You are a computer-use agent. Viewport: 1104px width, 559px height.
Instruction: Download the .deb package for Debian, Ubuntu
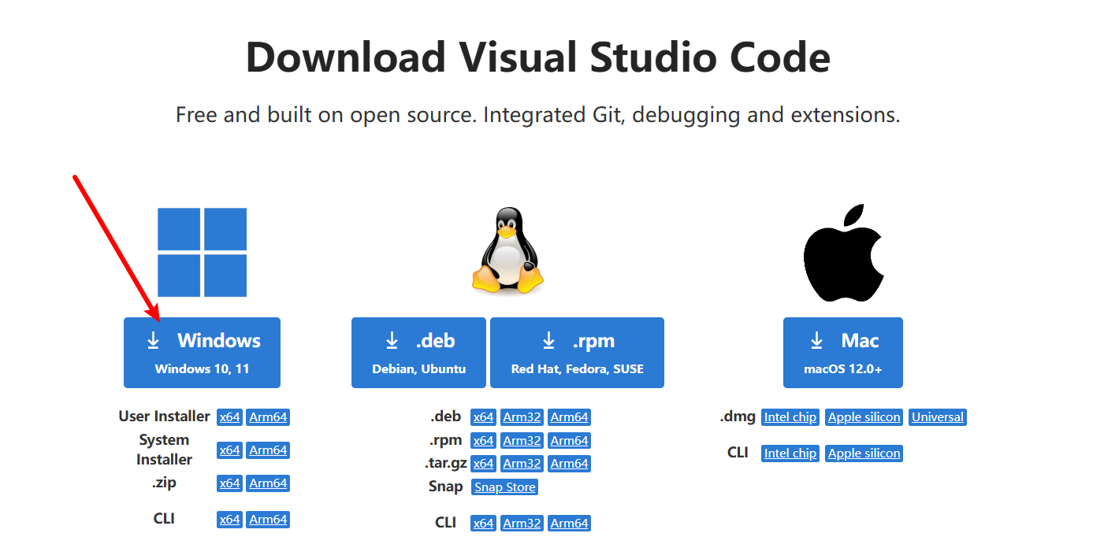coord(419,353)
